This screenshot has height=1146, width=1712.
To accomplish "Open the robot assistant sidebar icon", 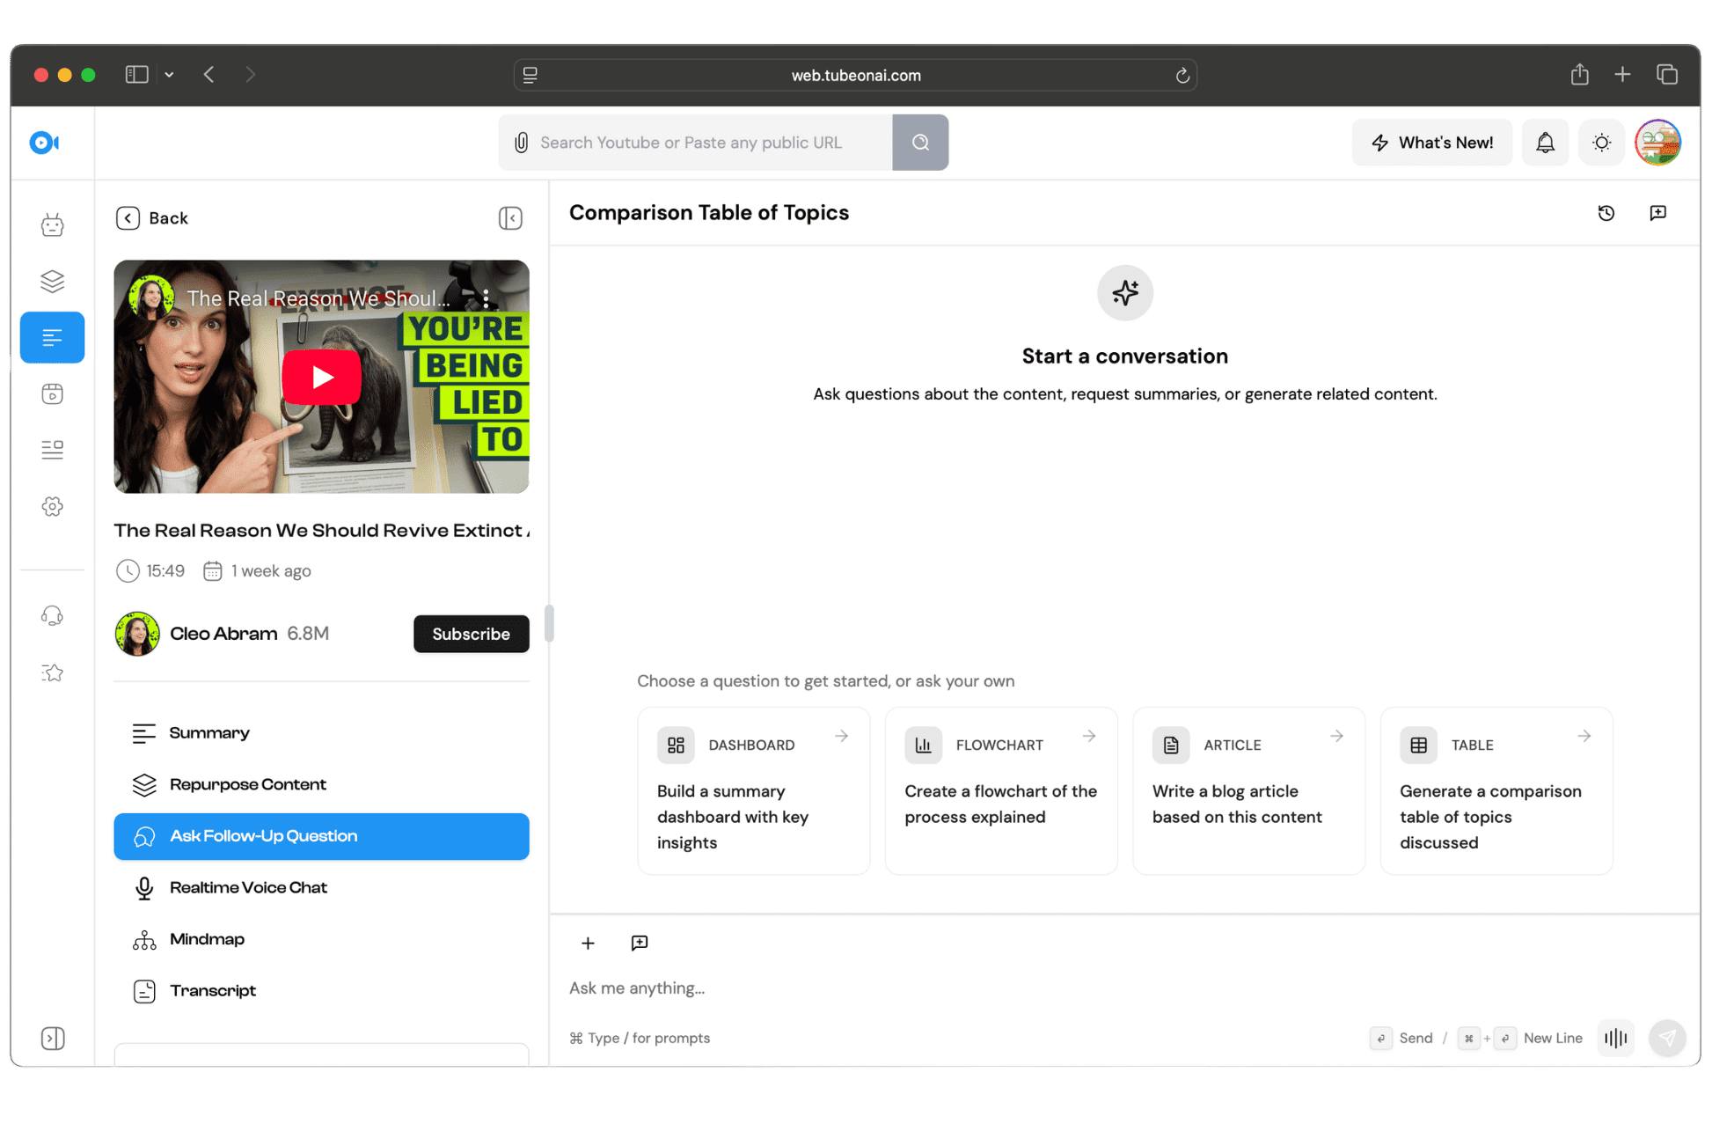I will [52, 225].
